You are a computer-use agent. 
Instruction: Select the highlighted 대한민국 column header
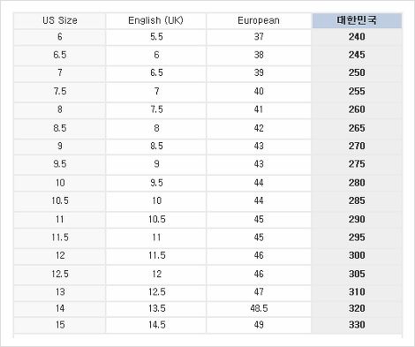(x=357, y=20)
